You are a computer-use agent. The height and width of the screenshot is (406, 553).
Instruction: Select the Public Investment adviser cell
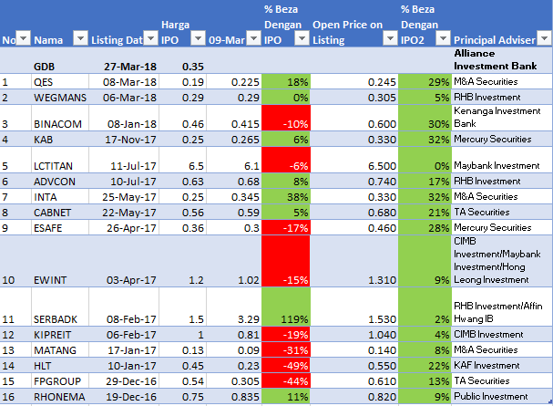[502, 397]
